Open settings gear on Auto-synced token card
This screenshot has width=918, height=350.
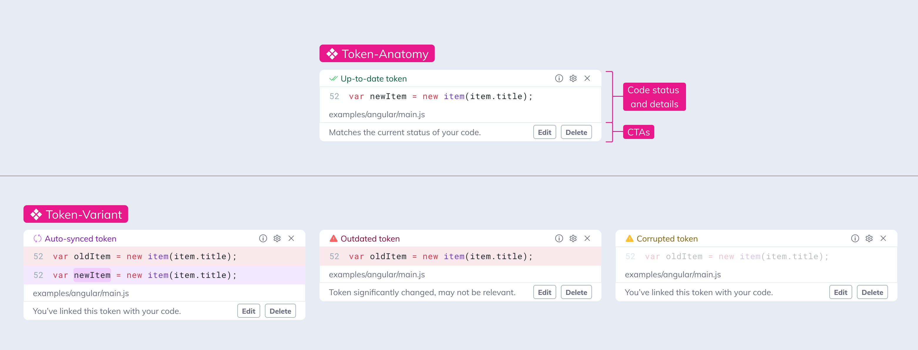[277, 238]
